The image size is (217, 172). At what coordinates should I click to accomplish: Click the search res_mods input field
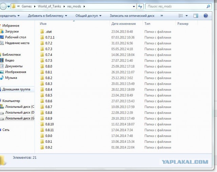[x=178, y=6]
